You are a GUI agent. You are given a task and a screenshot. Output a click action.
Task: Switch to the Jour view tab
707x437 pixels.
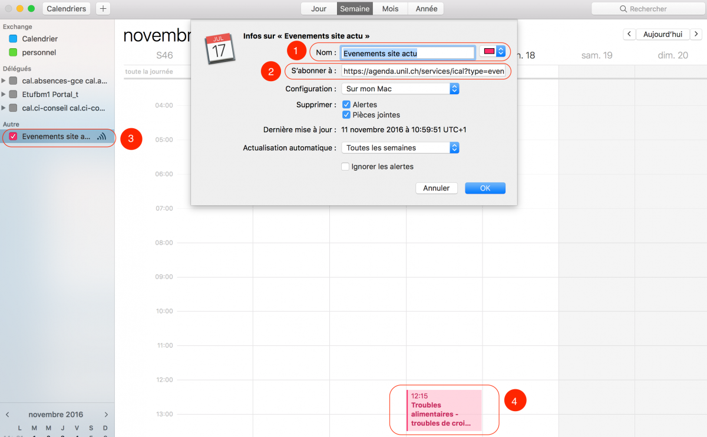319,9
